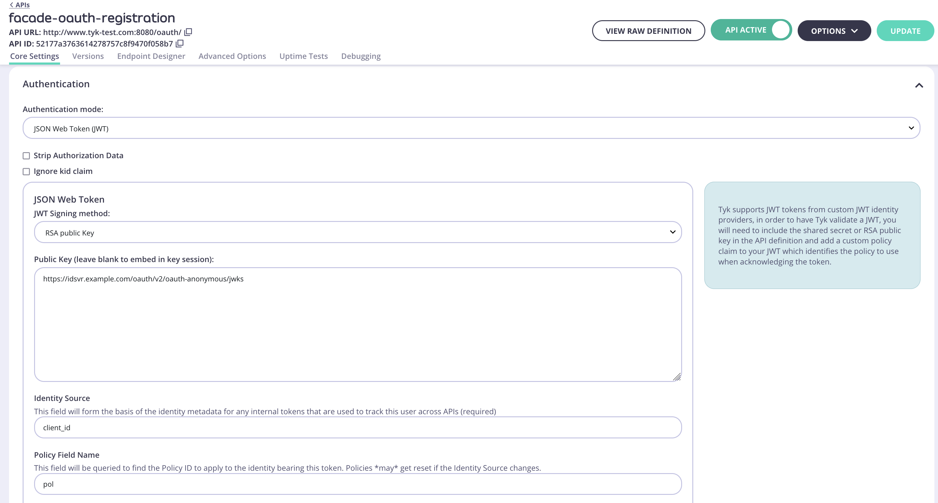Collapse the Authentication section
938x503 pixels.
(918, 85)
